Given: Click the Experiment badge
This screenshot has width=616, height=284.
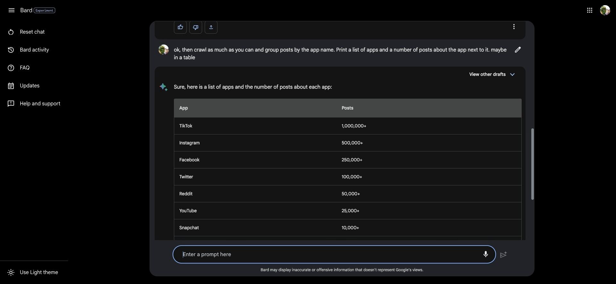Looking at the screenshot, I should tap(44, 10).
